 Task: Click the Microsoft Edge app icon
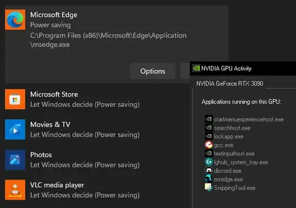tap(15, 20)
